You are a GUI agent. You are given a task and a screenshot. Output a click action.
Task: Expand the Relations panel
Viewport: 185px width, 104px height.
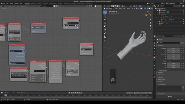(x=160, y=73)
